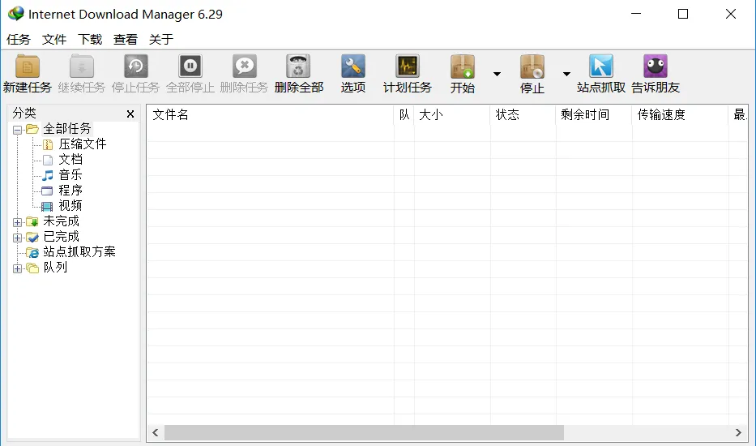Open the 文件 menu

(54, 40)
